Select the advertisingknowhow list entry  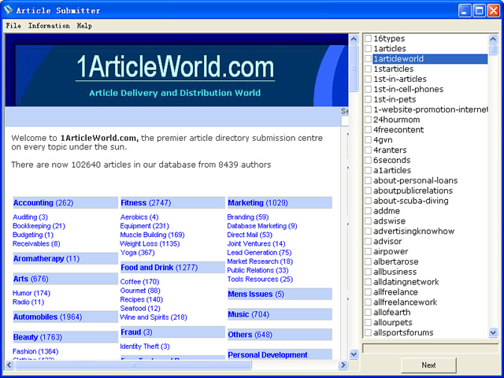click(x=413, y=231)
